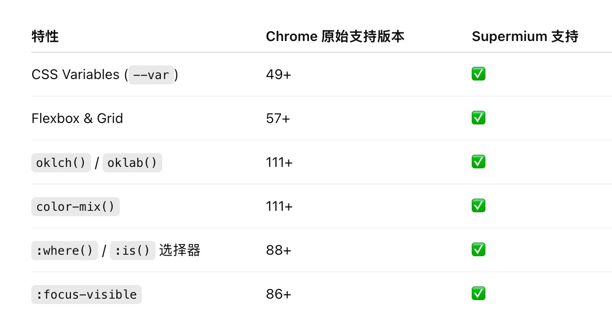Click the checkmark in the oklch() row

pyautogui.click(x=479, y=162)
